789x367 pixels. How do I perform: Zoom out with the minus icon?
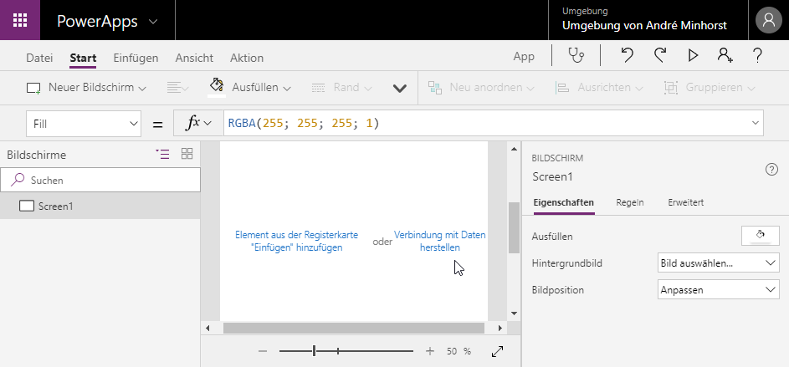click(262, 351)
